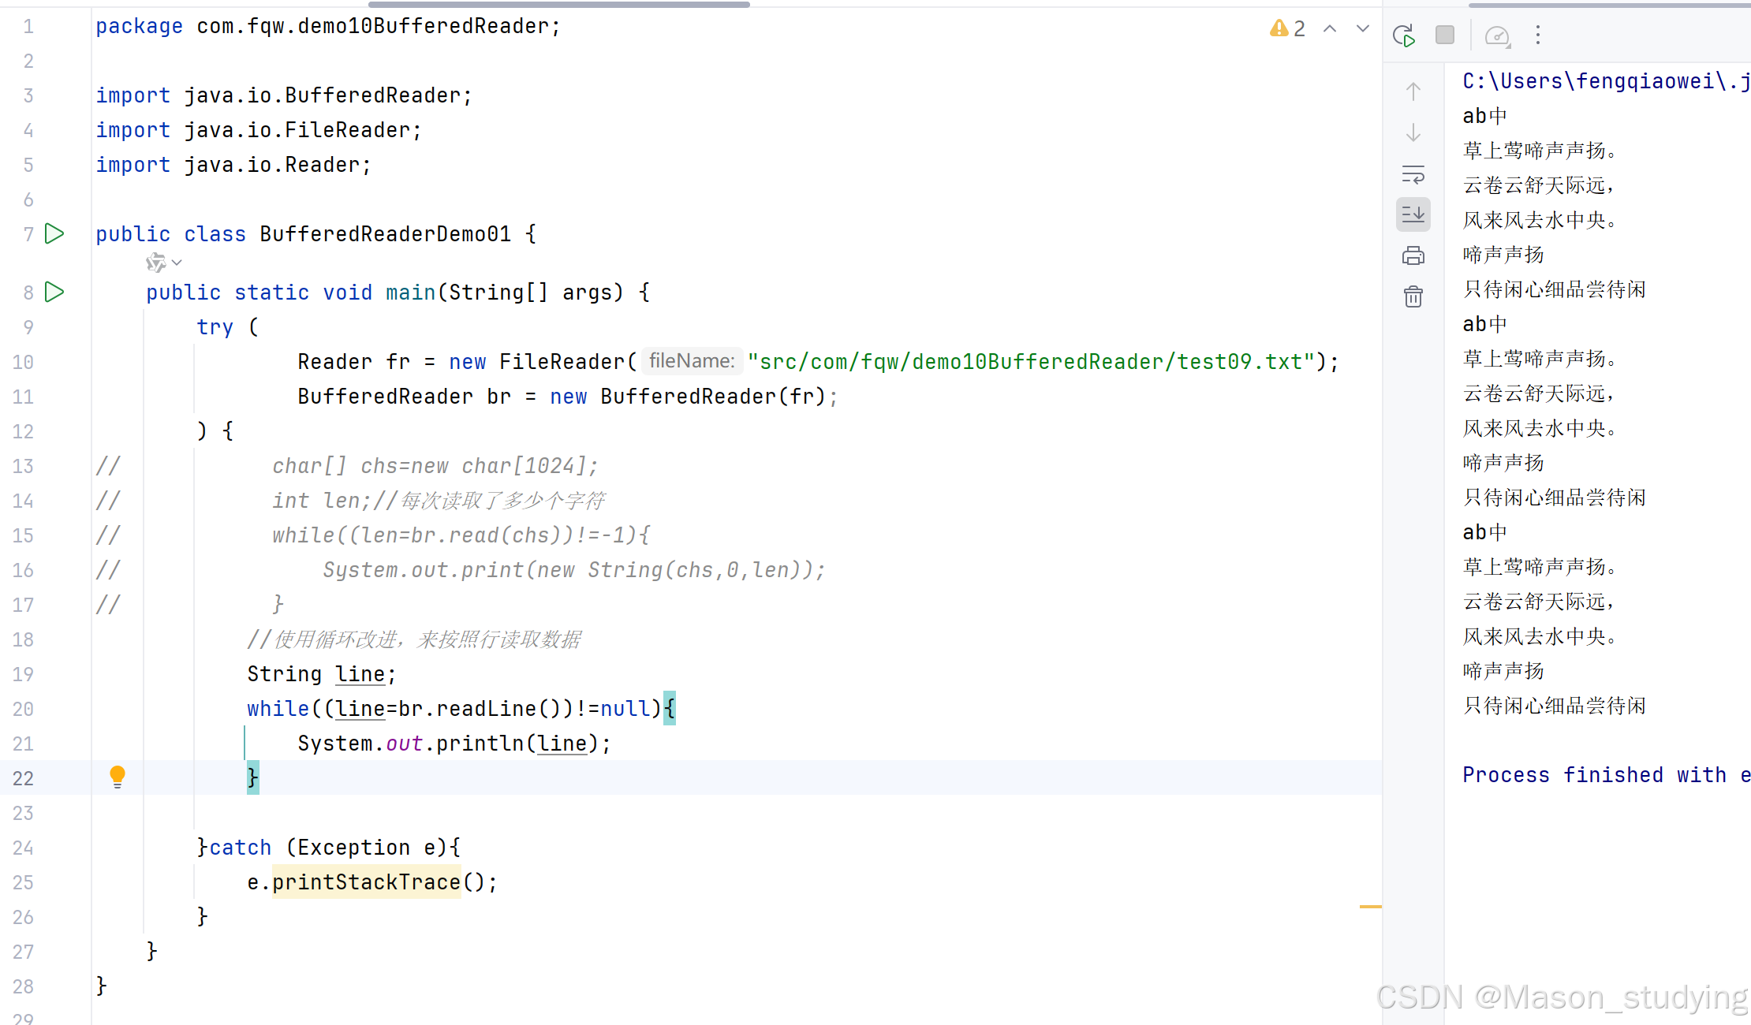Go to next highlighted problem arrow

(x=1362, y=29)
